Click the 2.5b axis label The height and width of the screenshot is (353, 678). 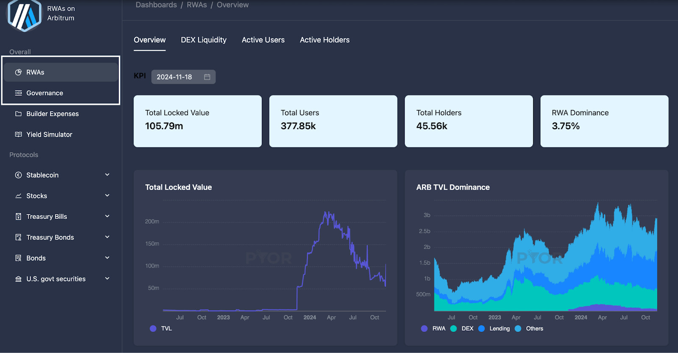(x=425, y=231)
